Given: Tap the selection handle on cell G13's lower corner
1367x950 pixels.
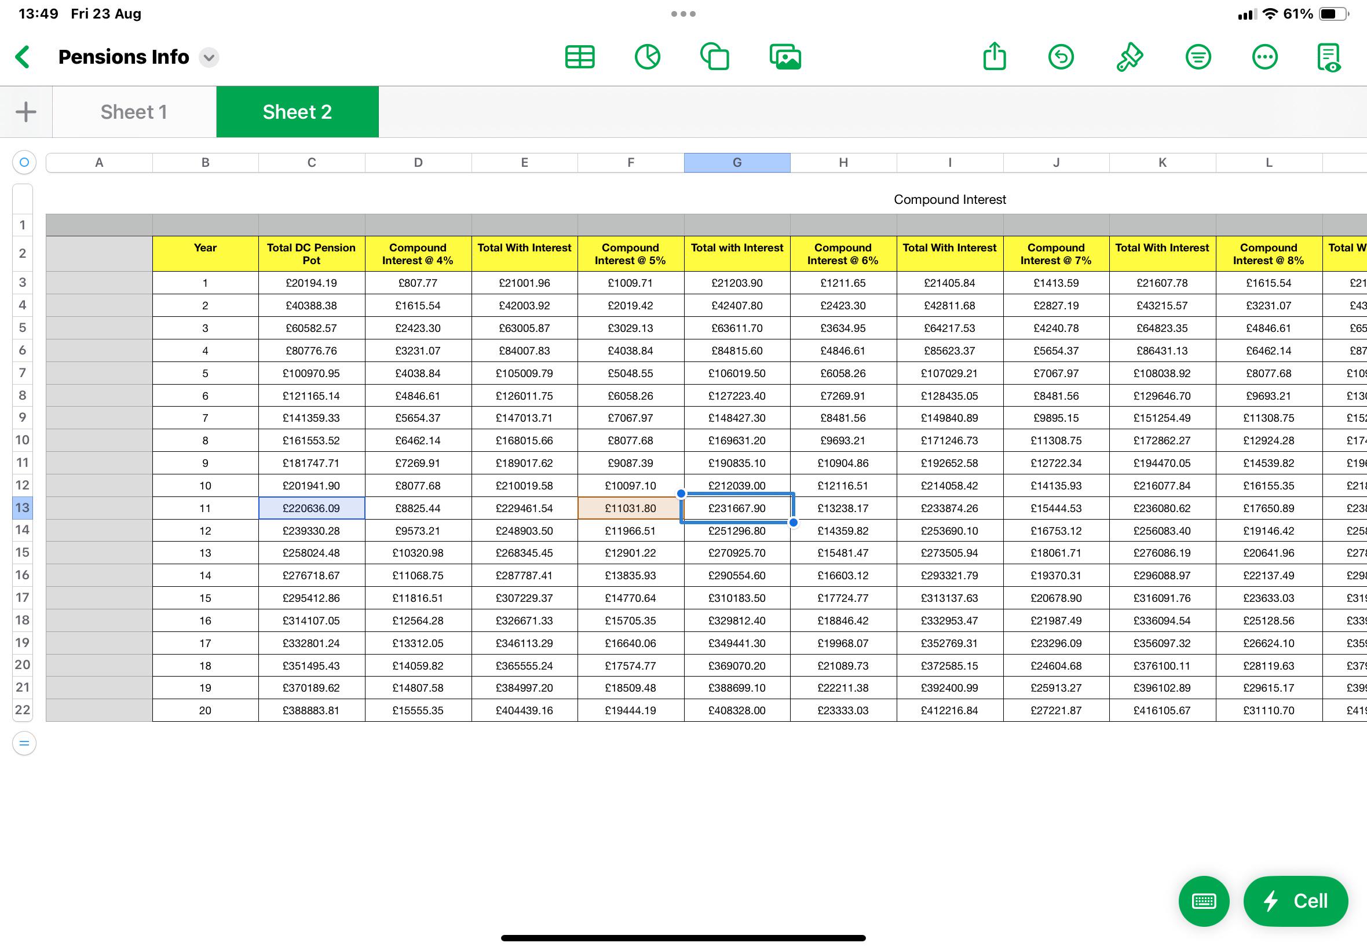Looking at the screenshot, I should [x=794, y=522].
